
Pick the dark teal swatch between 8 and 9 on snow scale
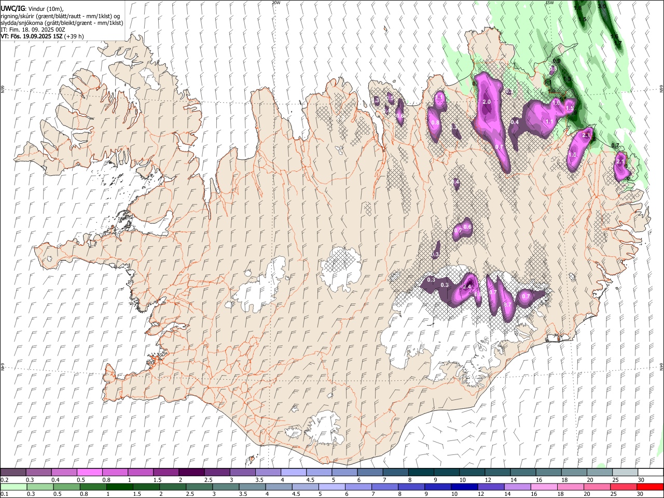click(x=421, y=473)
